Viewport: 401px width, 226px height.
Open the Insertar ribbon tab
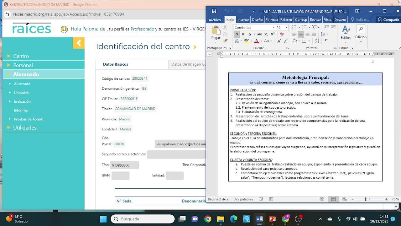243,19
